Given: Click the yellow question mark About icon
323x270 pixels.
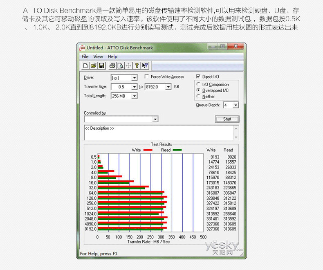Looking at the screenshot, I should (137, 66).
